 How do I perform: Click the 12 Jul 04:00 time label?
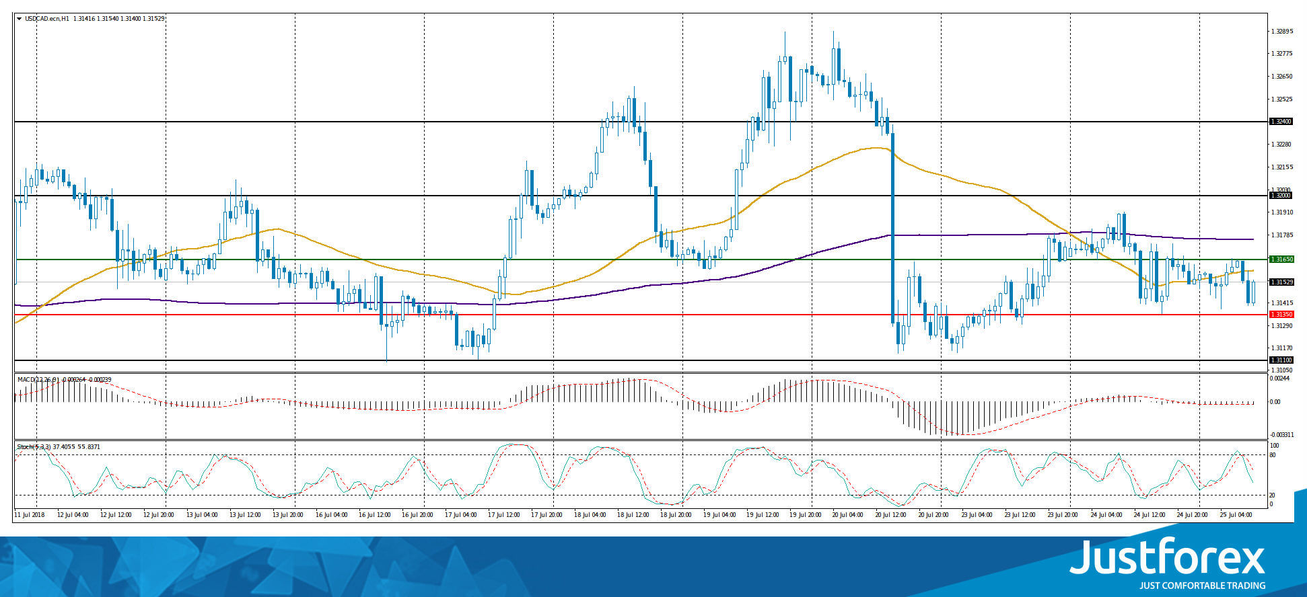(73, 515)
